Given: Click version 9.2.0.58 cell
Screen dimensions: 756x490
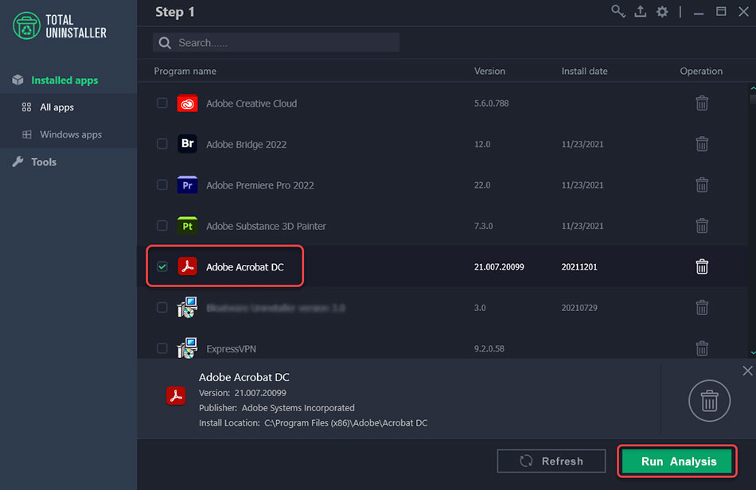Looking at the screenshot, I should coord(489,348).
